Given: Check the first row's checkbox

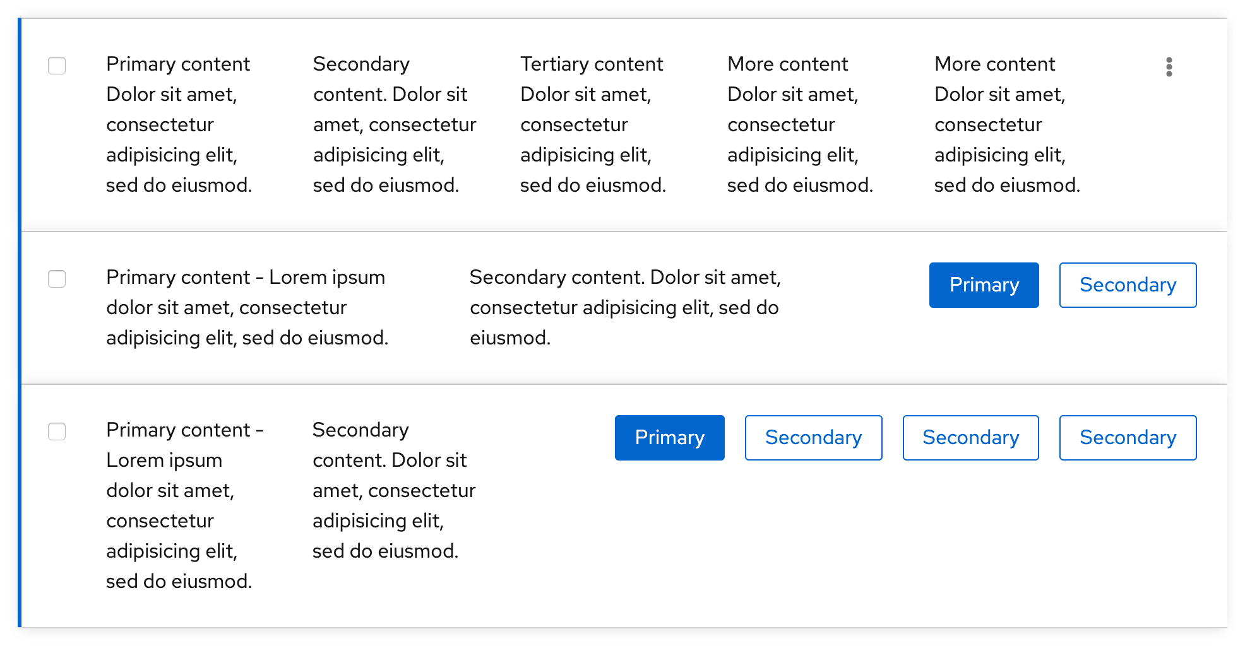Looking at the screenshot, I should tap(57, 66).
